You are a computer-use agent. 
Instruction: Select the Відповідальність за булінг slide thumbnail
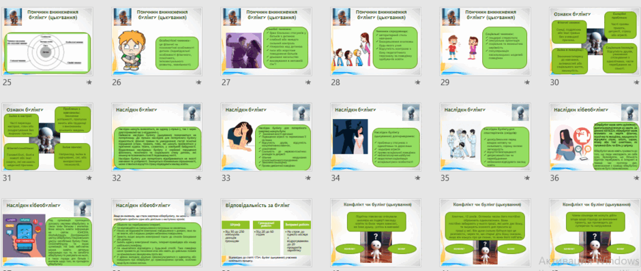coord(267,233)
